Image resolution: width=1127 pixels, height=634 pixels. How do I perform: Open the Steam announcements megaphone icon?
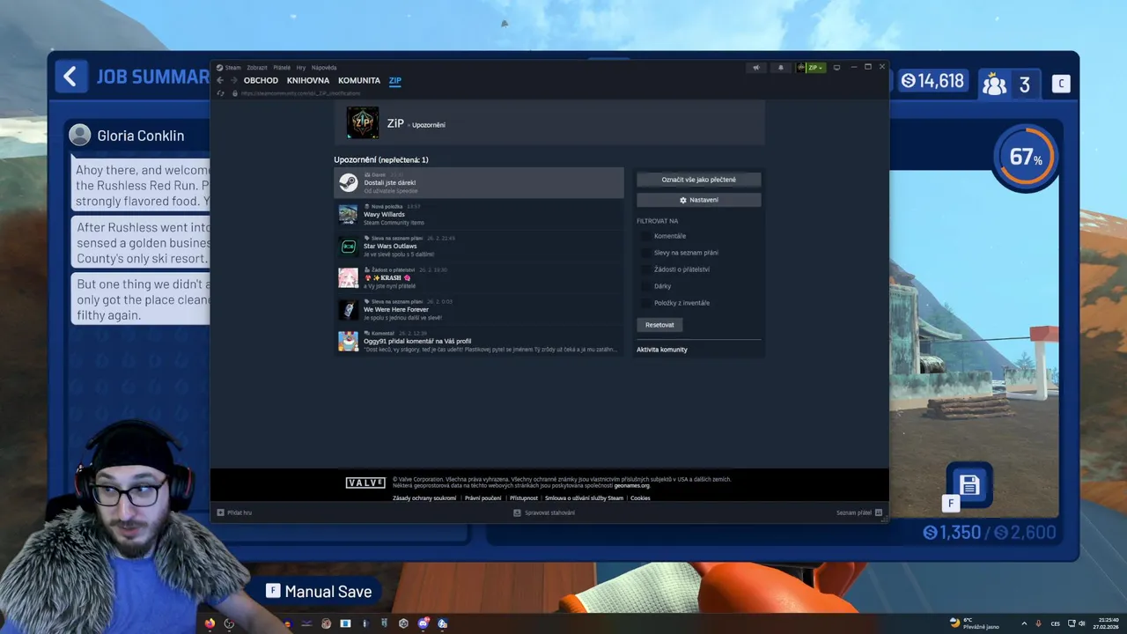pyautogui.click(x=755, y=68)
